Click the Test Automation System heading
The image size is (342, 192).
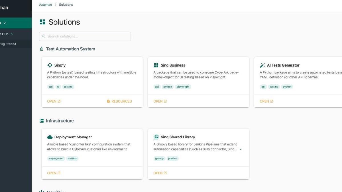tap(71, 49)
